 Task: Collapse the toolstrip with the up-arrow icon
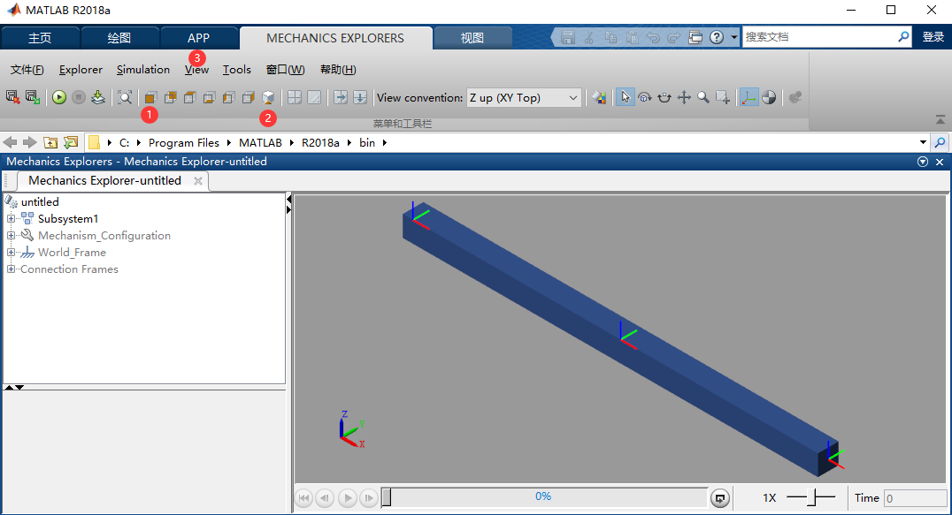point(940,118)
